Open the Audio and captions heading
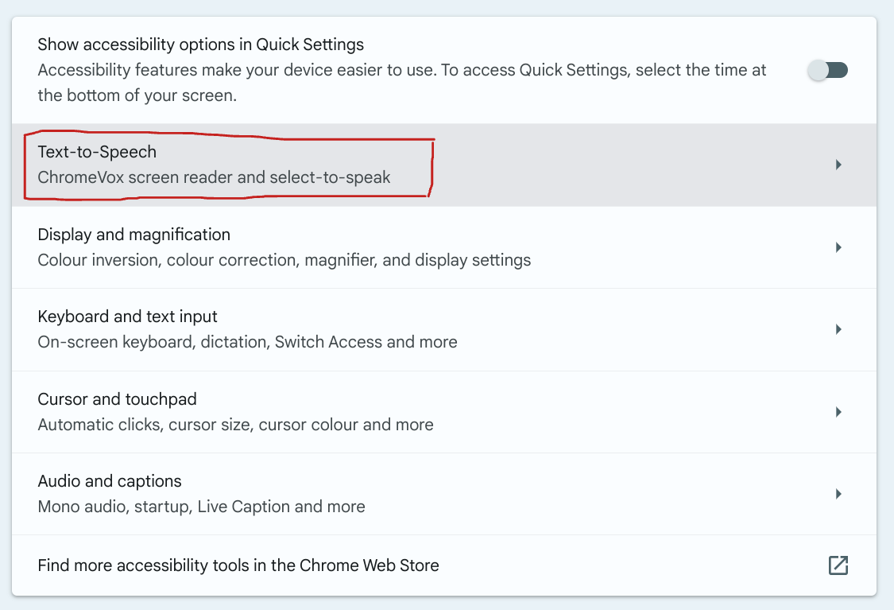 tap(110, 481)
